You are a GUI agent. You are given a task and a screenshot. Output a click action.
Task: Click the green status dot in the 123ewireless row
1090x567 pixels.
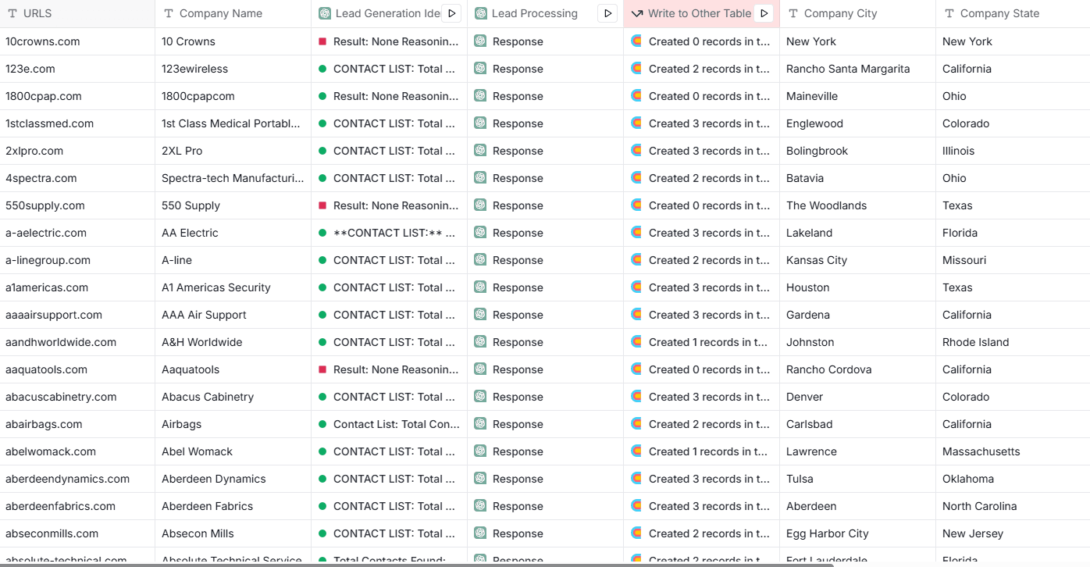pos(322,69)
